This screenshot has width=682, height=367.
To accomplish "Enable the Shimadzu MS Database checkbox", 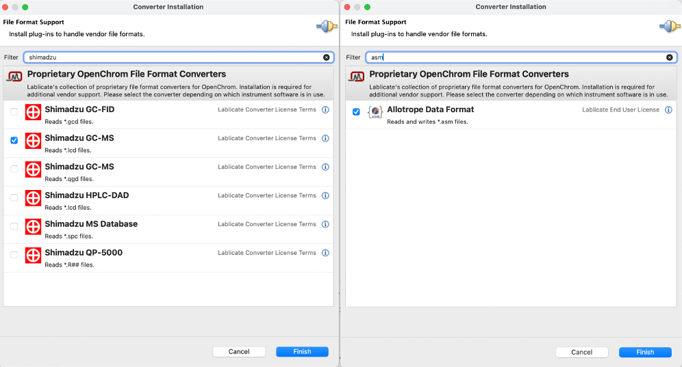I will 14,227.
